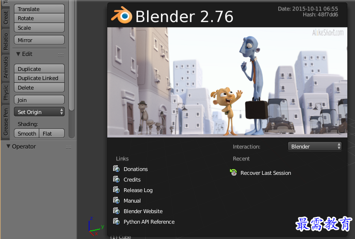Switch to the Animation tab
Viewport: 355px width, 239px height.
pos(5,68)
